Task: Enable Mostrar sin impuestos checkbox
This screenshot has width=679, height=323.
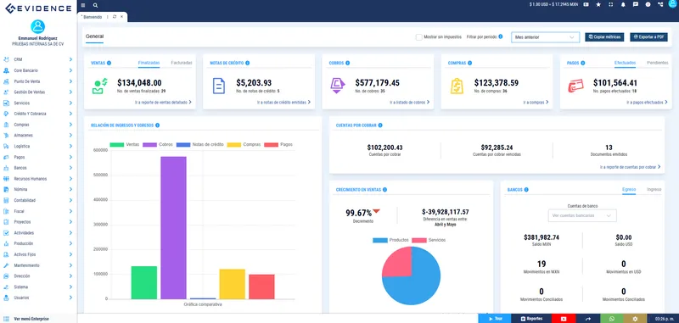Action: pyautogui.click(x=418, y=37)
